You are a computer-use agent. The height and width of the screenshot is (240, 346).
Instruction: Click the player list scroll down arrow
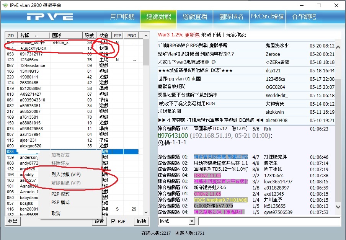(x=146, y=212)
